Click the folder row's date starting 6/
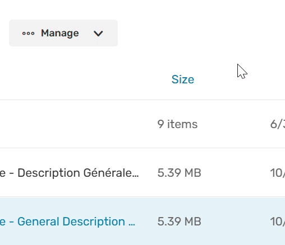 [x=278, y=124]
